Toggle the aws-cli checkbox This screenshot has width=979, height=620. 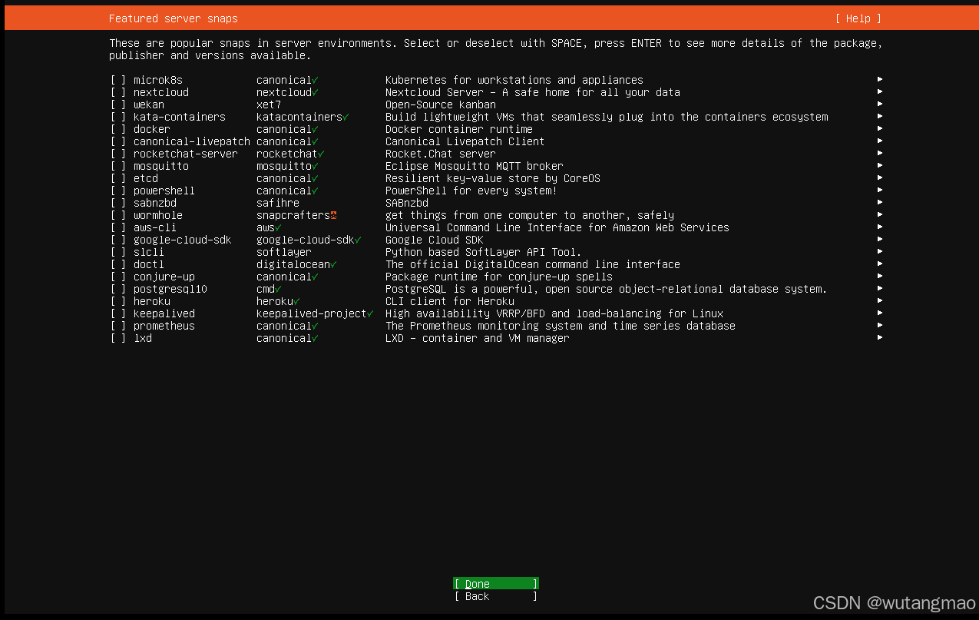point(117,227)
